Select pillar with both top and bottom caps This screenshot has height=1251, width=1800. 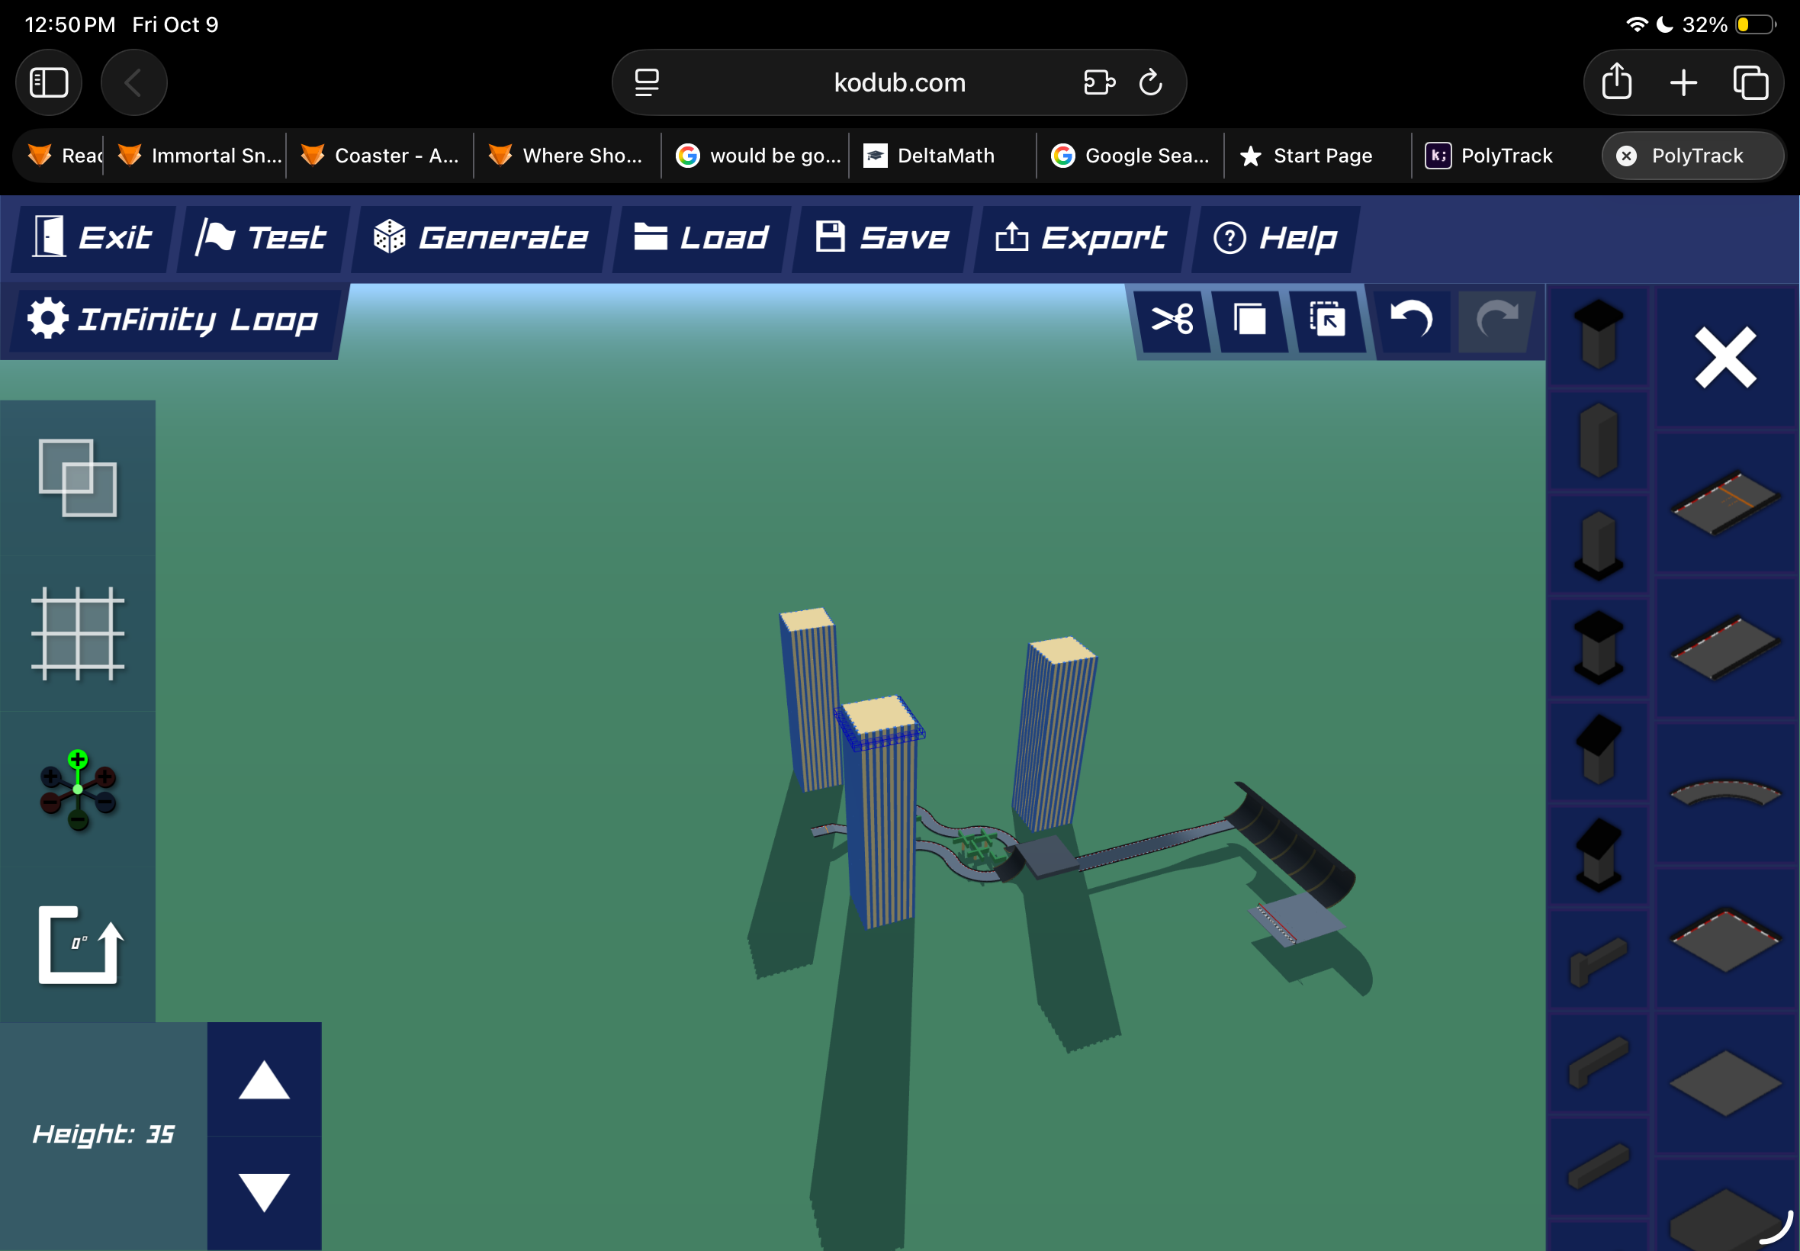pyautogui.click(x=1599, y=648)
